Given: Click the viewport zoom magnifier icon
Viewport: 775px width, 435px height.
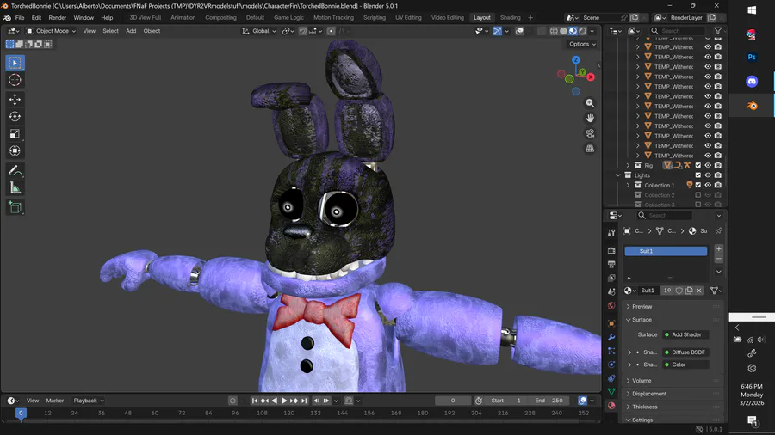Looking at the screenshot, I should (x=590, y=103).
